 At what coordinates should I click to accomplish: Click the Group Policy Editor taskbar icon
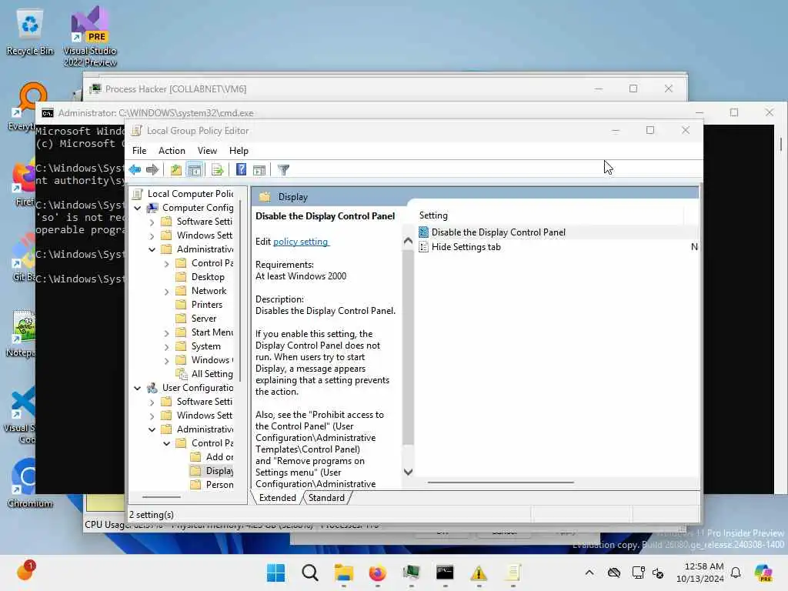point(513,573)
